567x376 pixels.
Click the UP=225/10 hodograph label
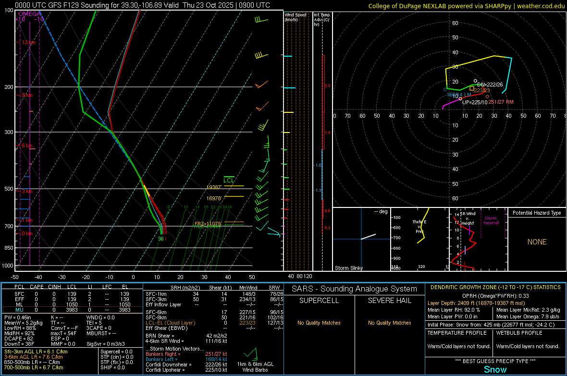coord(475,102)
